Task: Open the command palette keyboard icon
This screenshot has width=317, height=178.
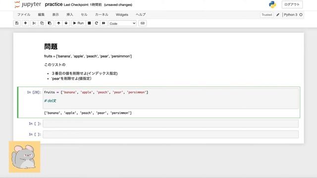Action: pyautogui.click(x=143, y=23)
